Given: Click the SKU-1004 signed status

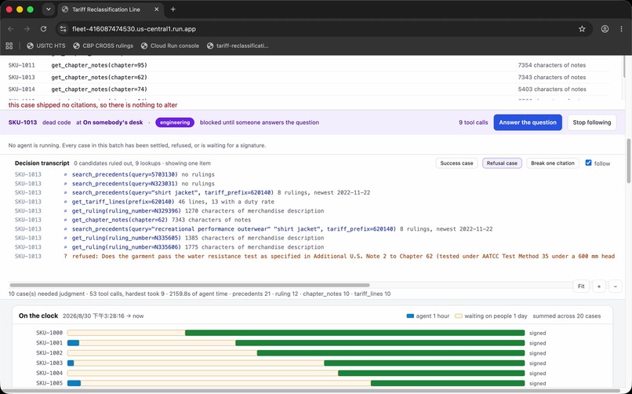Looking at the screenshot, I should [x=538, y=374].
